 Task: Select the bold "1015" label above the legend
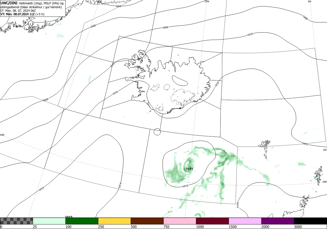point(69,217)
